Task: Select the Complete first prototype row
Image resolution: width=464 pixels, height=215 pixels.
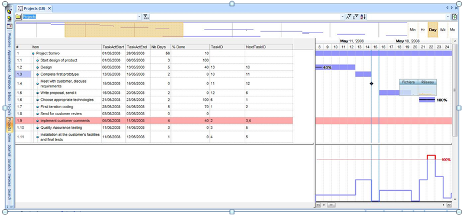Action: (154, 74)
